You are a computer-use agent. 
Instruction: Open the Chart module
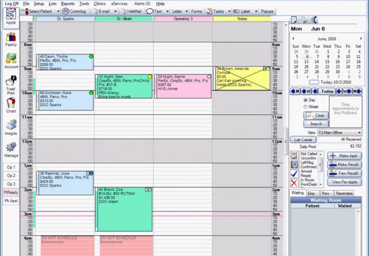point(11,105)
